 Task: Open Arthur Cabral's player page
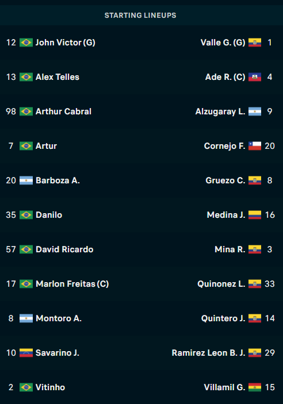pyautogui.click(x=63, y=111)
